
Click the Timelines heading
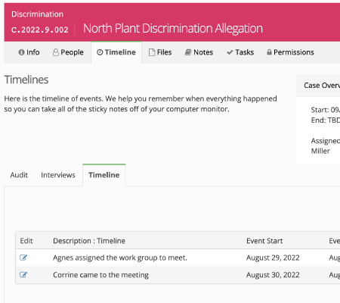coord(26,80)
